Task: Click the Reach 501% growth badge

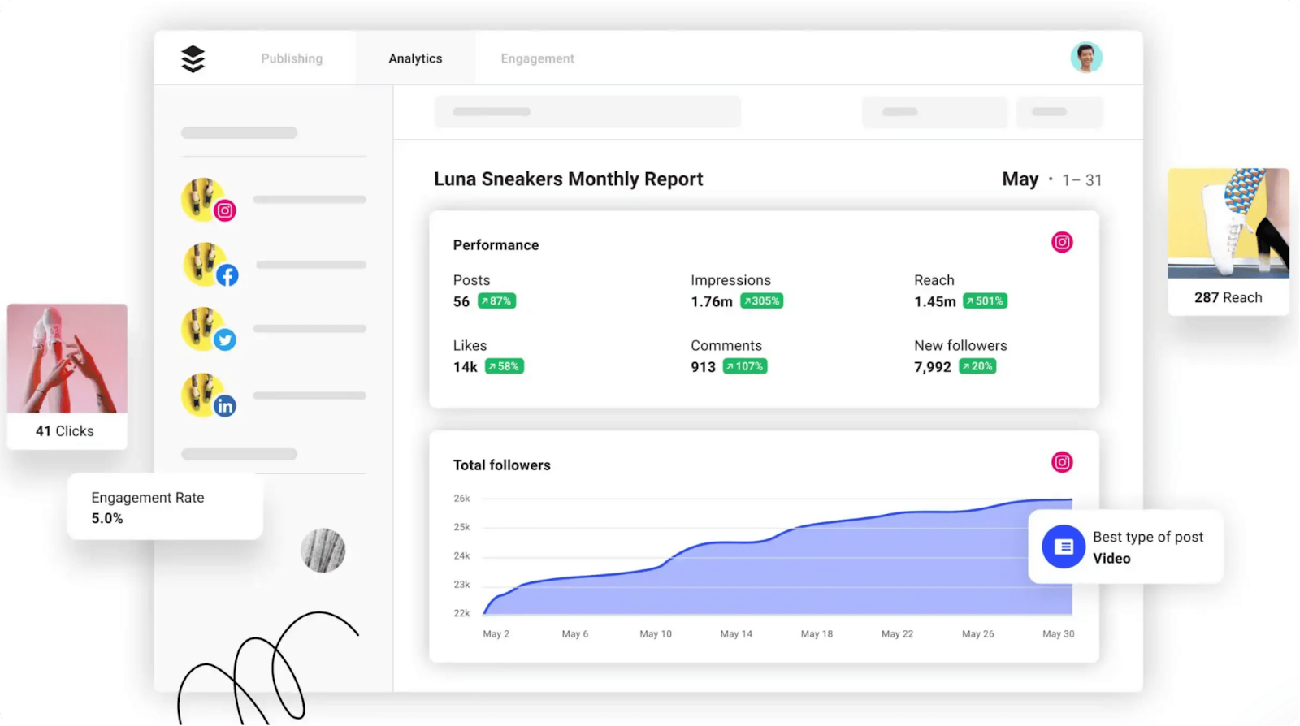Action: pyautogui.click(x=985, y=301)
